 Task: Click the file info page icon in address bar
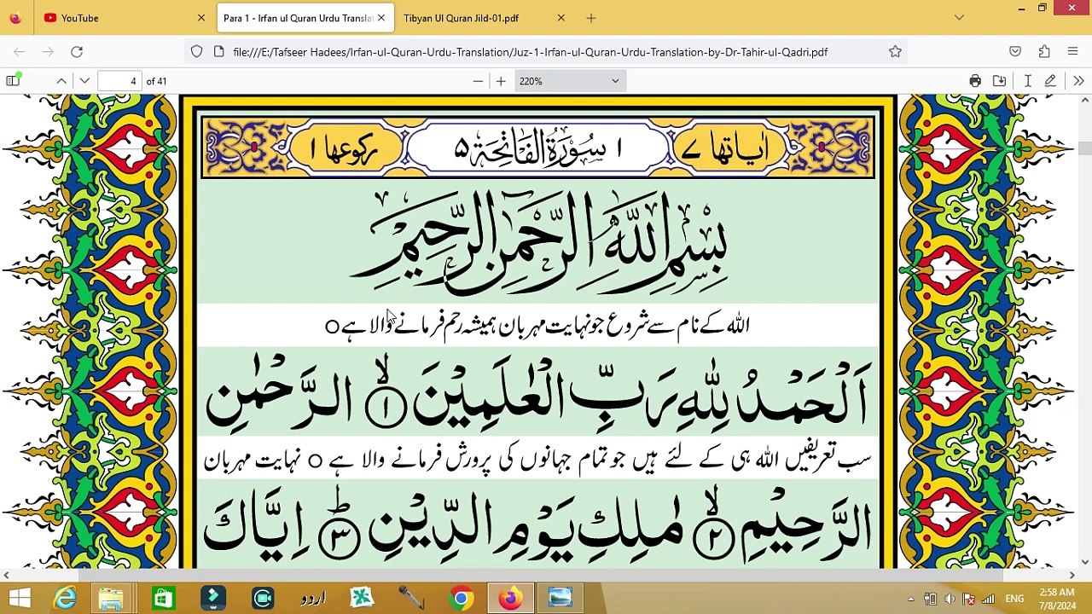pos(219,52)
